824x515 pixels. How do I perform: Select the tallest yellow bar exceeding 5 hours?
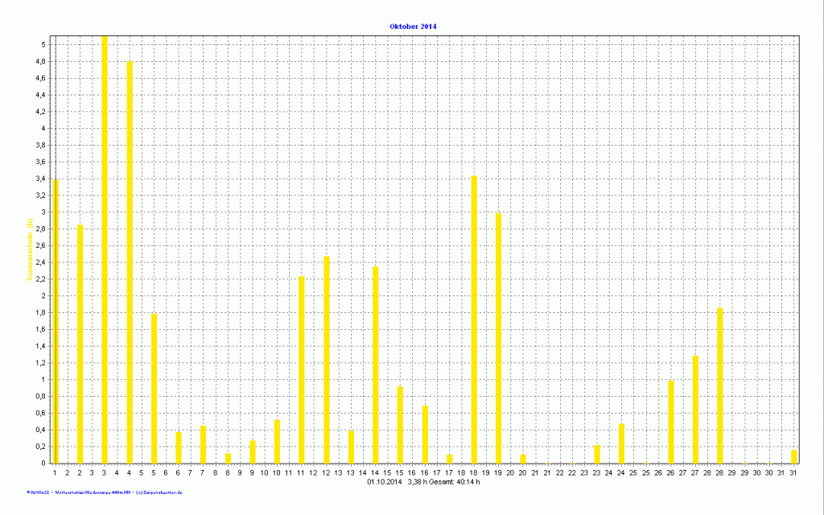pos(105,249)
